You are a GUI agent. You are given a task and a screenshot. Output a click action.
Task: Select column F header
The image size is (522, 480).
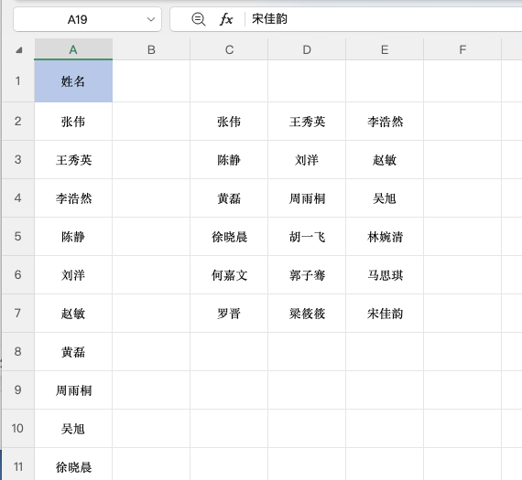click(x=462, y=49)
